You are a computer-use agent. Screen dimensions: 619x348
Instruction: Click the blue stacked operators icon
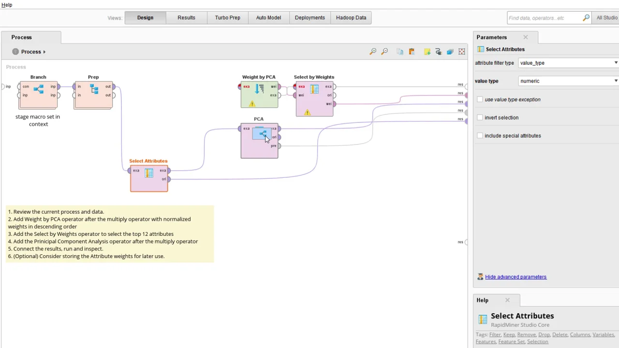pyautogui.click(x=450, y=52)
